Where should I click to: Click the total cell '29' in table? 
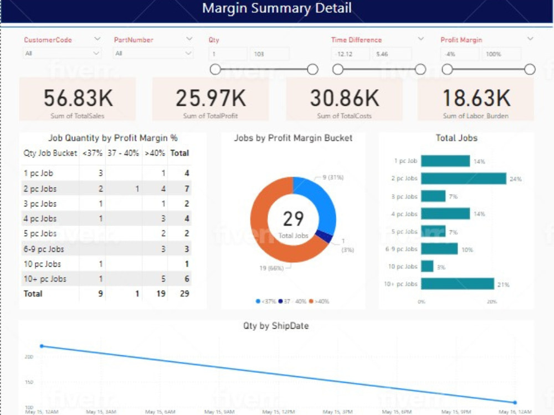coord(184,294)
